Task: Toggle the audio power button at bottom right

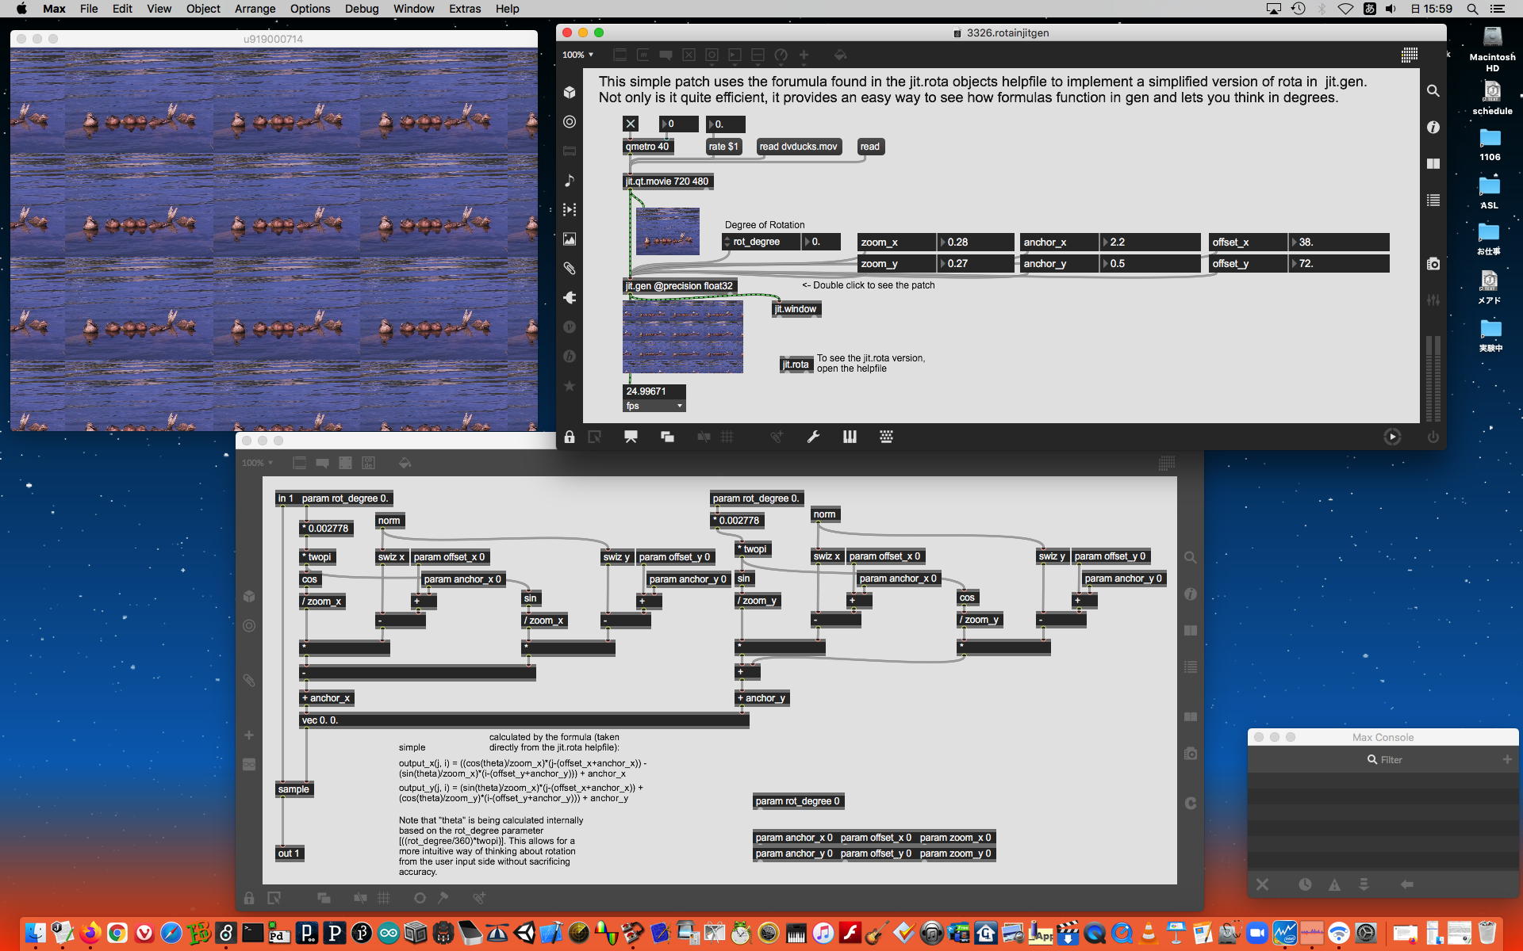Action: click(x=1433, y=437)
